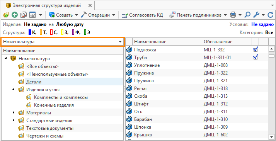Collapse the Номенклатура root tree node
This screenshot has height=141, width=276.
(6, 59)
